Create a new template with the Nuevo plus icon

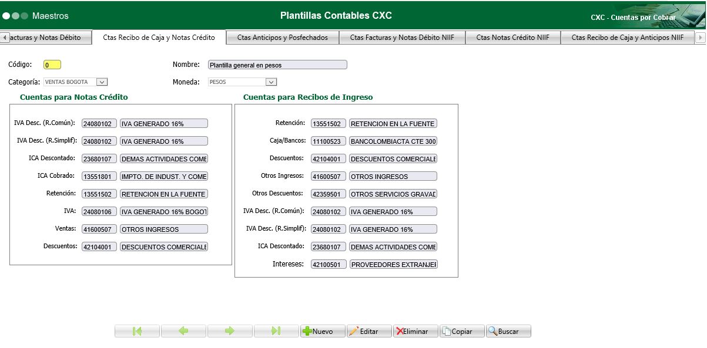pos(322,330)
